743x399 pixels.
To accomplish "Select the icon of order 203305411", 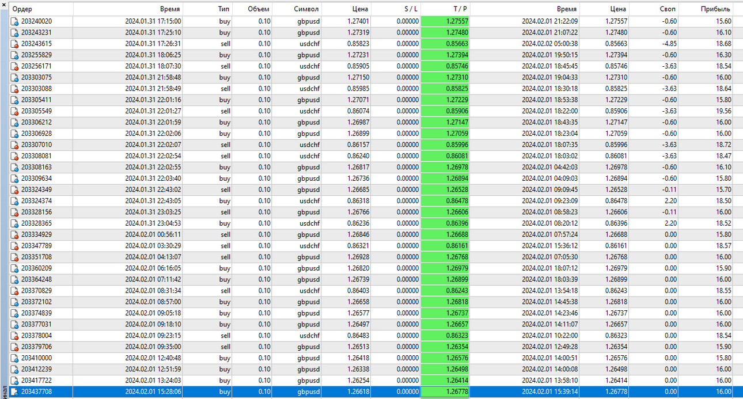I will (x=15, y=100).
